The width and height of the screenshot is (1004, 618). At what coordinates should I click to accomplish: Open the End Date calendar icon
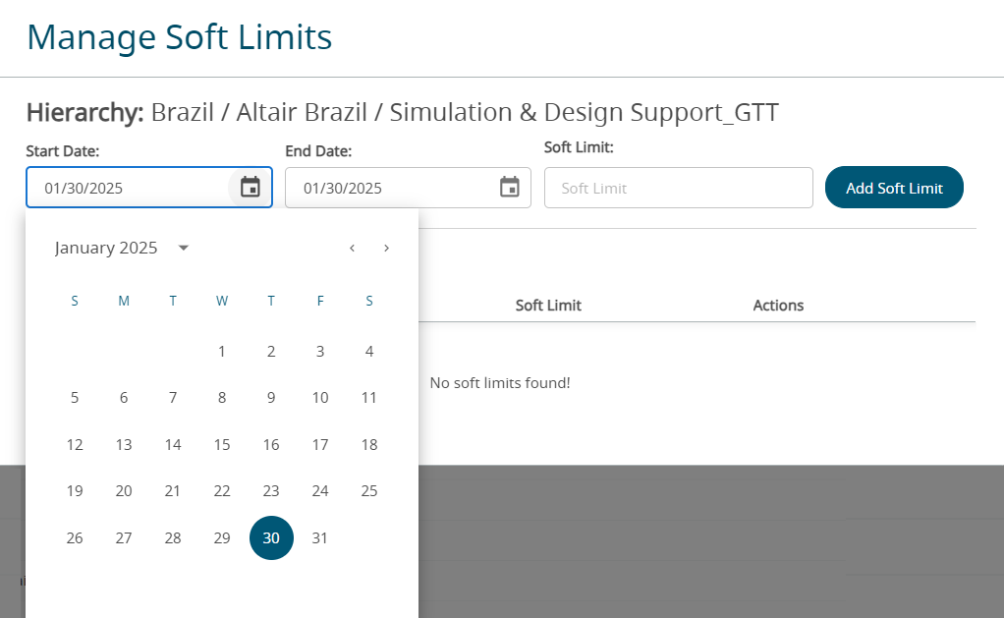click(509, 188)
